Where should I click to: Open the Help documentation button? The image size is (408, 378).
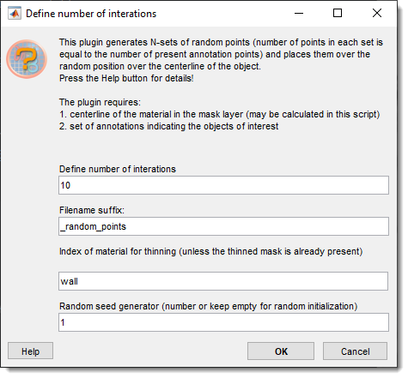click(x=30, y=351)
